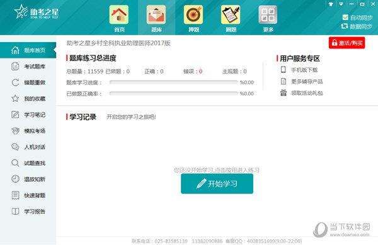378x245 pixels.
Task: Click the red 激活/购买 button
Action: (x=346, y=43)
